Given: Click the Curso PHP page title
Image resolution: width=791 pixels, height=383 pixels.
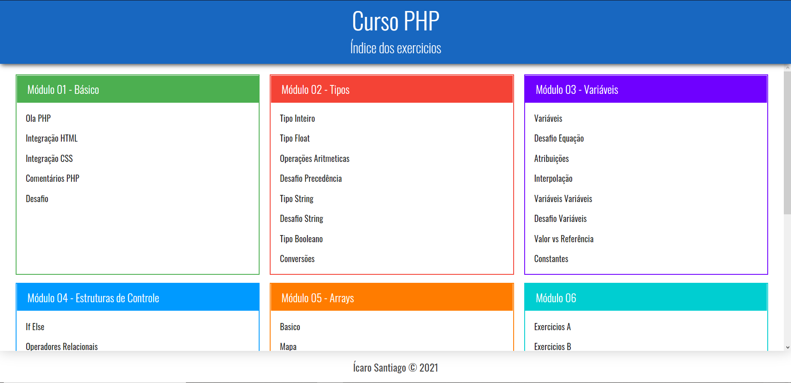Looking at the screenshot, I should (x=395, y=21).
